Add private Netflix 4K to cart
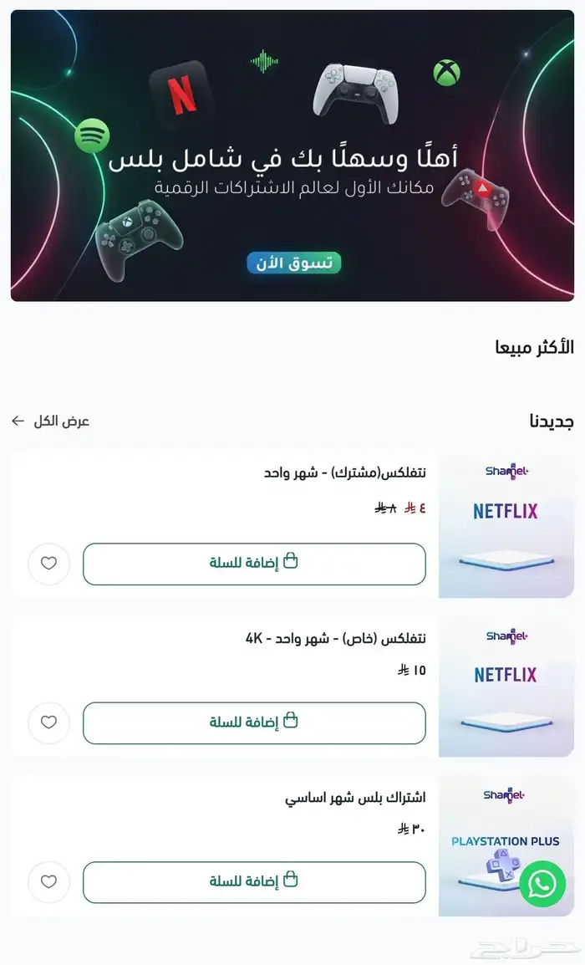The image size is (585, 965). click(x=254, y=722)
